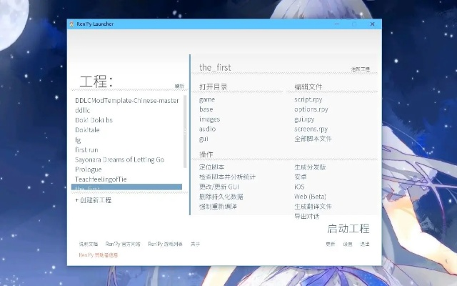Click 退出 to quit the launcher
Viewport: 457px width, 286px height.
365,244
